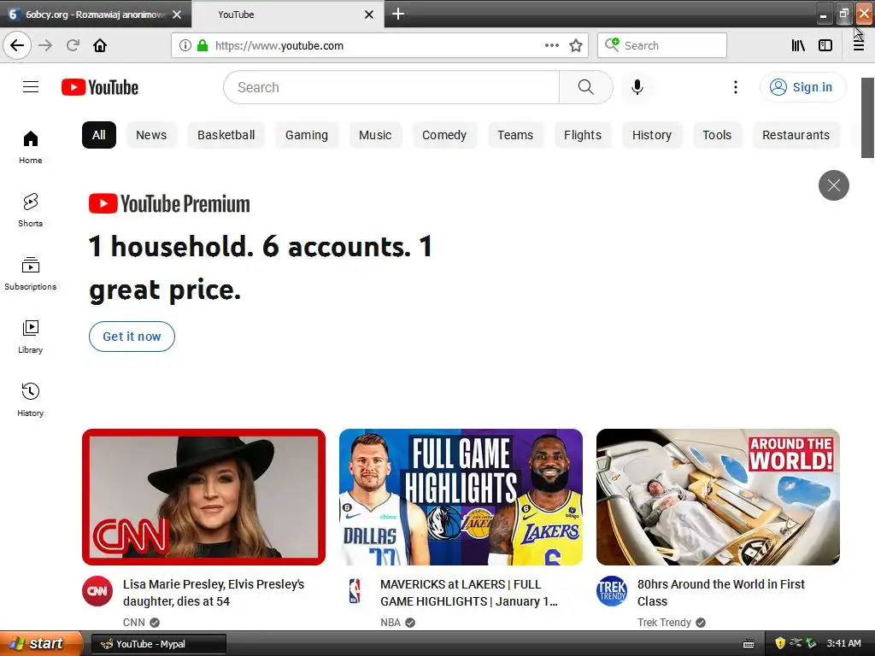Reload the current page
875x656 pixels.
pos(73,45)
